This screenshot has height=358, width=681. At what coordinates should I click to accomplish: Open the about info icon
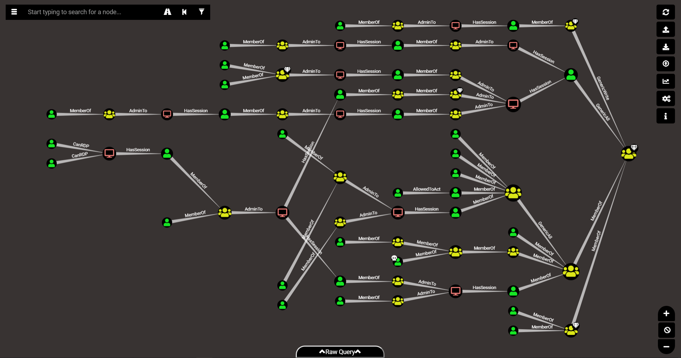pyautogui.click(x=666, y=116)
